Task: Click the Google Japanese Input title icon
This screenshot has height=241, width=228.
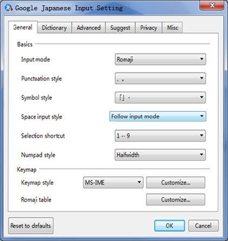Action: [9, 8]
